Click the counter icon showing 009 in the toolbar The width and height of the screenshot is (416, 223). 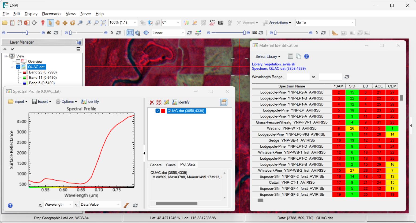pyautogui.click(x=221, y=23)
